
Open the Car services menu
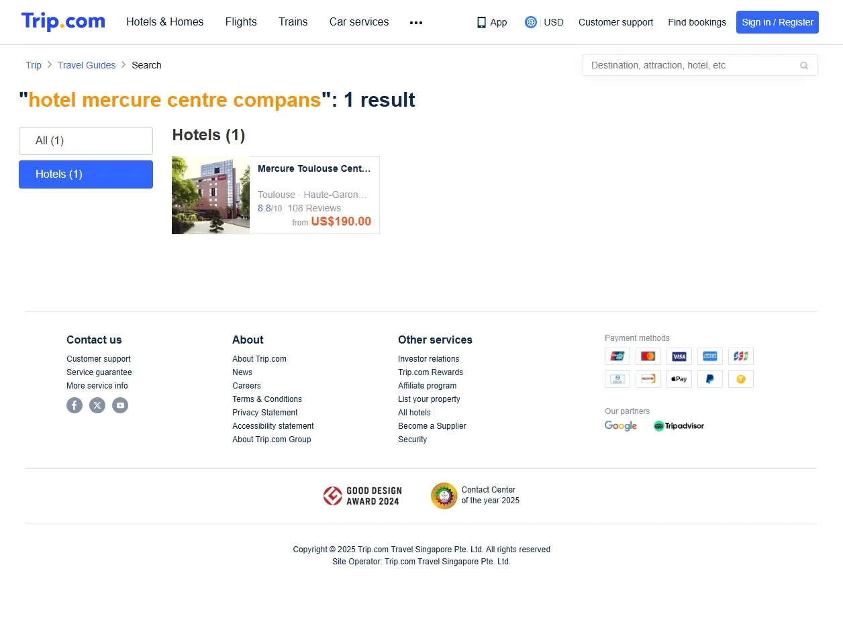(x=359, y=22)
